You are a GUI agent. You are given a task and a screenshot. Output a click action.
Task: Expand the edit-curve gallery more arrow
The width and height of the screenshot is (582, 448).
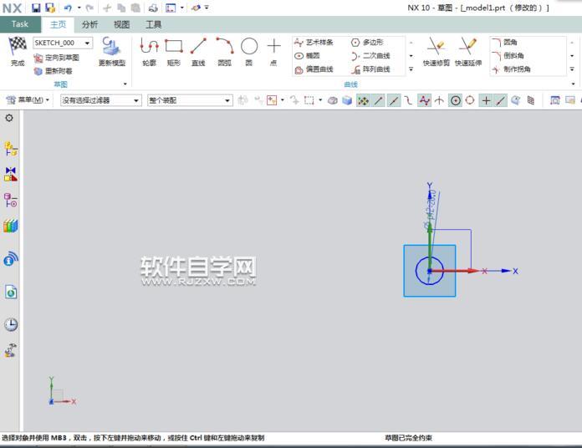pyautogui.click(x=572, y=69)
